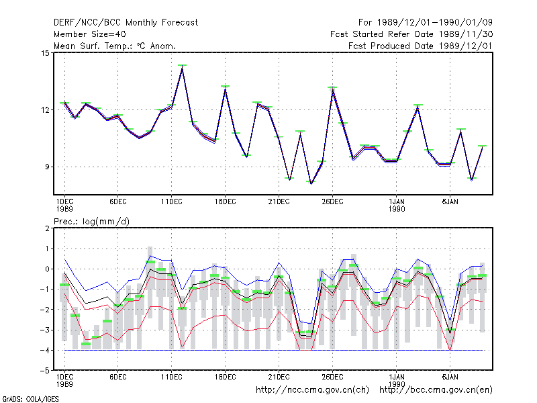Click the 26DEC label on precipitation axis
This screenshot has height=403, width=537.
pos(332,377)
